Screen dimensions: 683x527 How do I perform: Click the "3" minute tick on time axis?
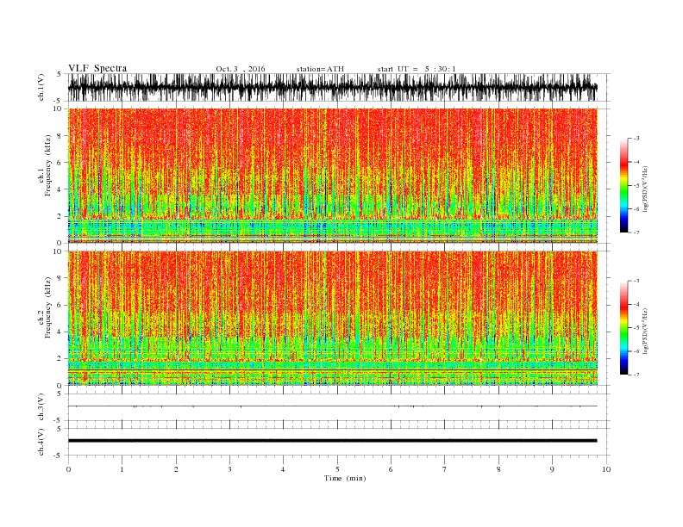pos(229,469)
